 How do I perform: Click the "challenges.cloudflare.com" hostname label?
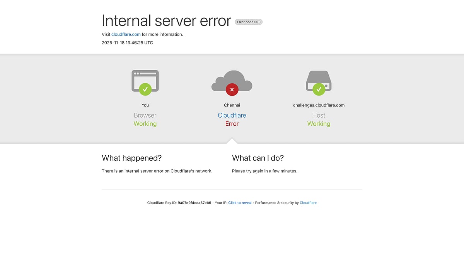[x=319, y=105]
